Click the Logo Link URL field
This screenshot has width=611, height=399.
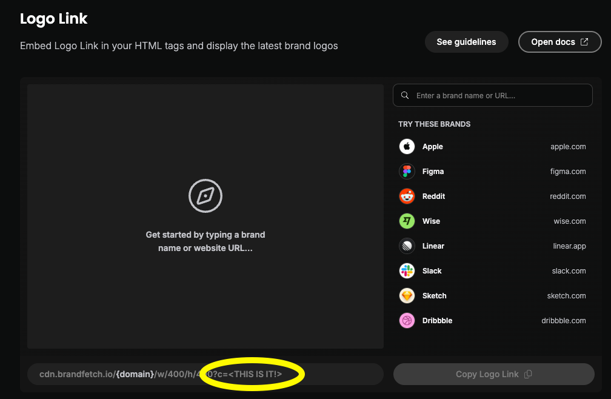[205, 374]
